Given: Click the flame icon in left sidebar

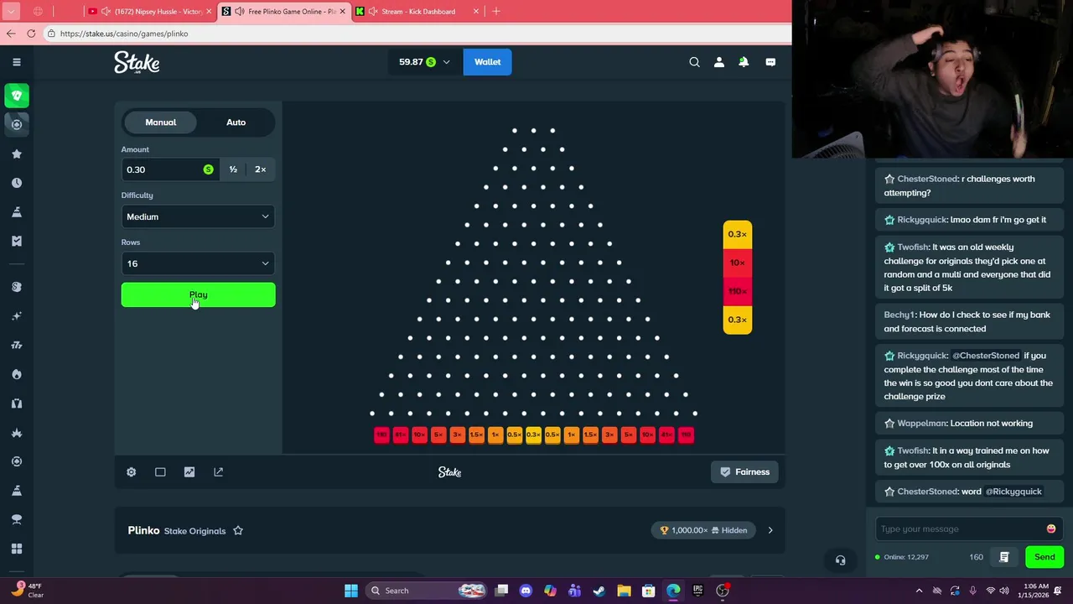Looking at the screenshot, I should (x=17, y=374).
